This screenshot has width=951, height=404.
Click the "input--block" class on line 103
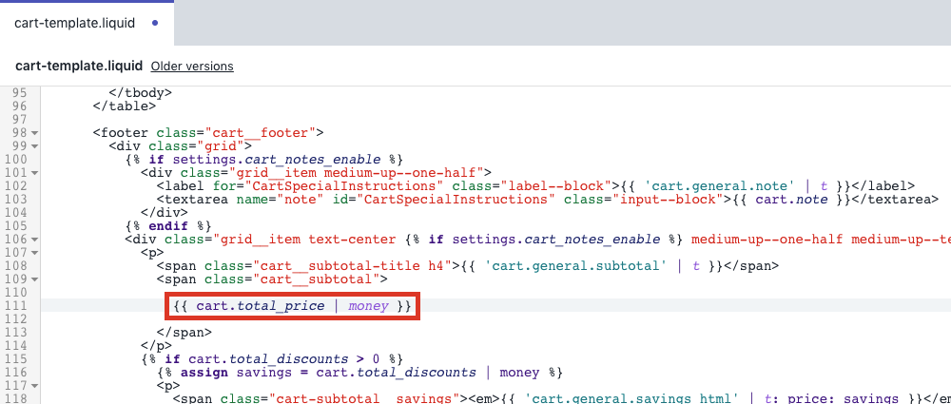pyautogui.click(x=668, y=200)
